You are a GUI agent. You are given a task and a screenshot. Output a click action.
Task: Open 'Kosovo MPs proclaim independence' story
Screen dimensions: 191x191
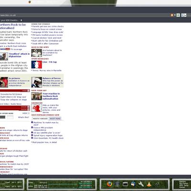tap(43, 129)
